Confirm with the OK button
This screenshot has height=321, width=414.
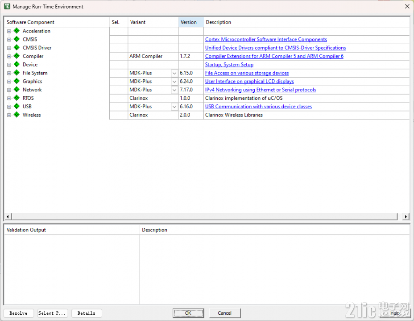tap(188, 313)
